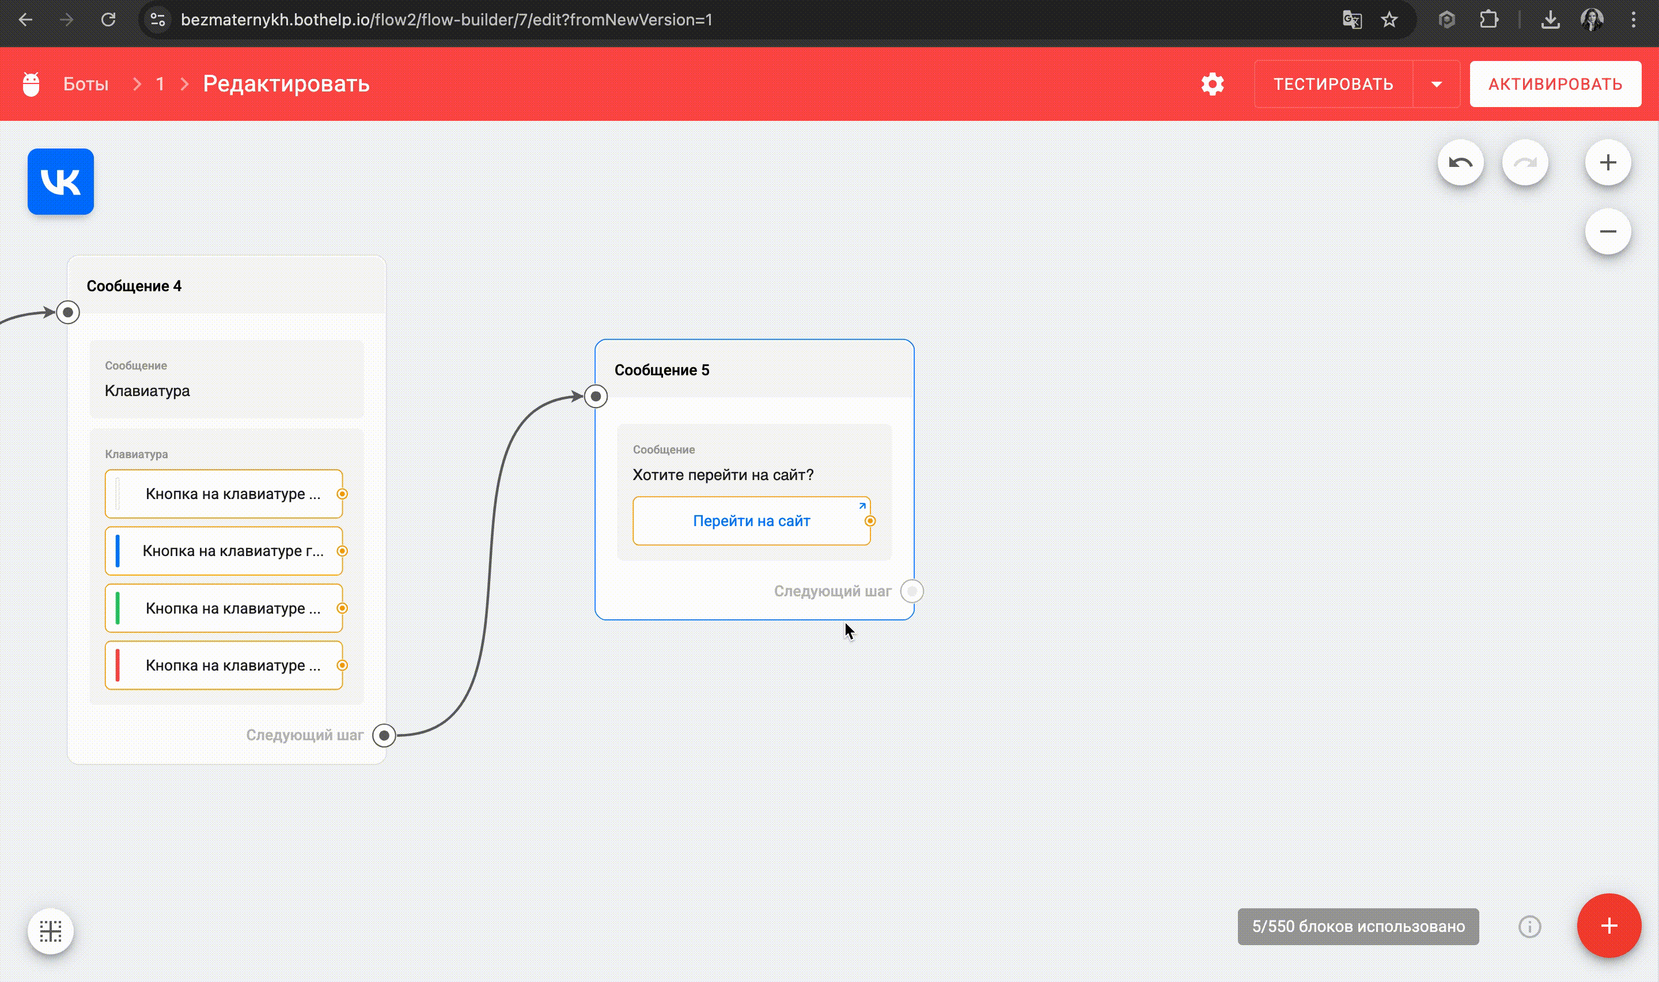Open the info icon near block counter

1529,926
